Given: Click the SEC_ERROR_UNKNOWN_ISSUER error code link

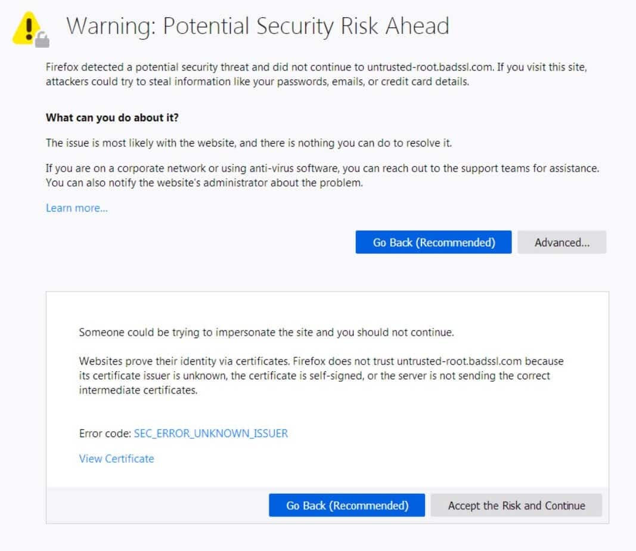Looking at the screenshot, I should point(210,434).
